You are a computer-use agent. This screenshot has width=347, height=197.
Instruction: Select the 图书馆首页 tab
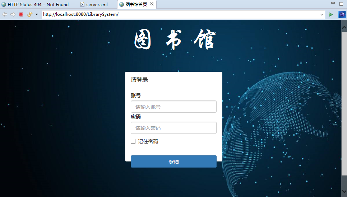[x=136, y=4]
